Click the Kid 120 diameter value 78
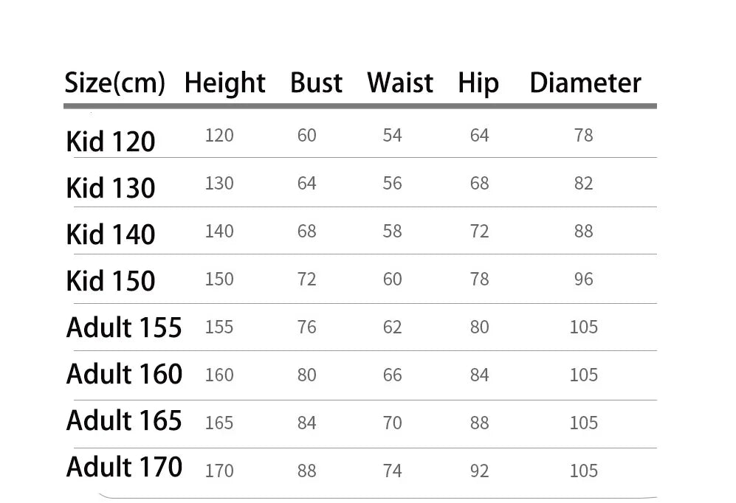The image size is (736, 503). click(583, 135)
